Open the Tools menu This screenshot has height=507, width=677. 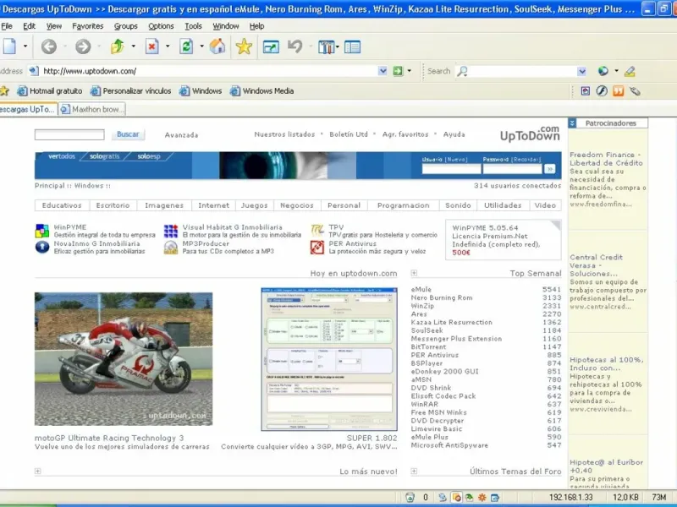tap(193, 26)
